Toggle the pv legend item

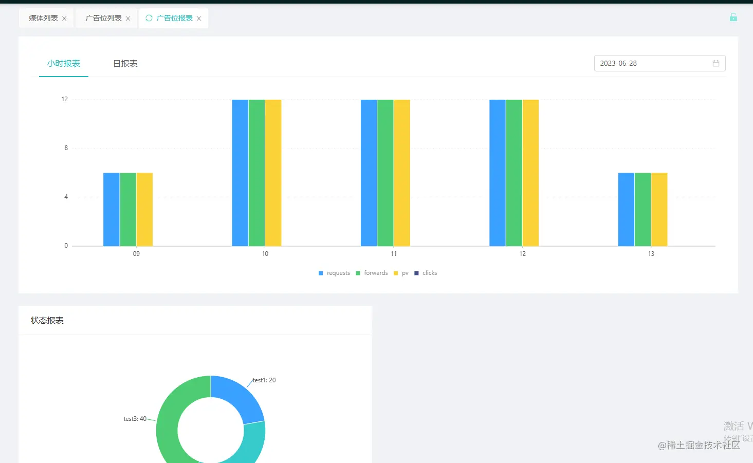(401, 273)
